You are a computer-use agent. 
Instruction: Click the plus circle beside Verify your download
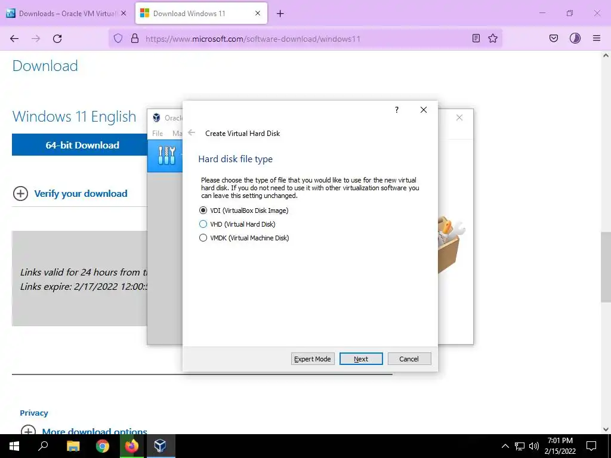(x=21, y=194)
